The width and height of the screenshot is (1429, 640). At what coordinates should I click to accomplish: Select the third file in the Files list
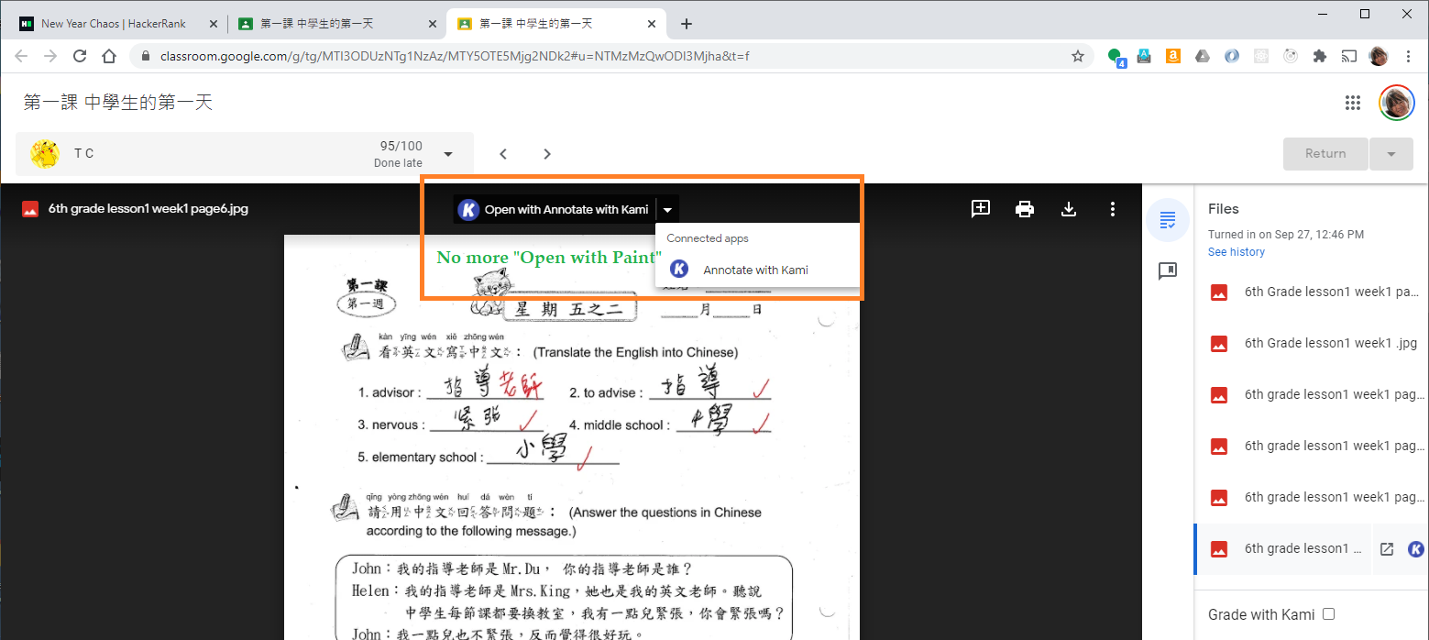pyautogui.click(x=1311, y=395)
